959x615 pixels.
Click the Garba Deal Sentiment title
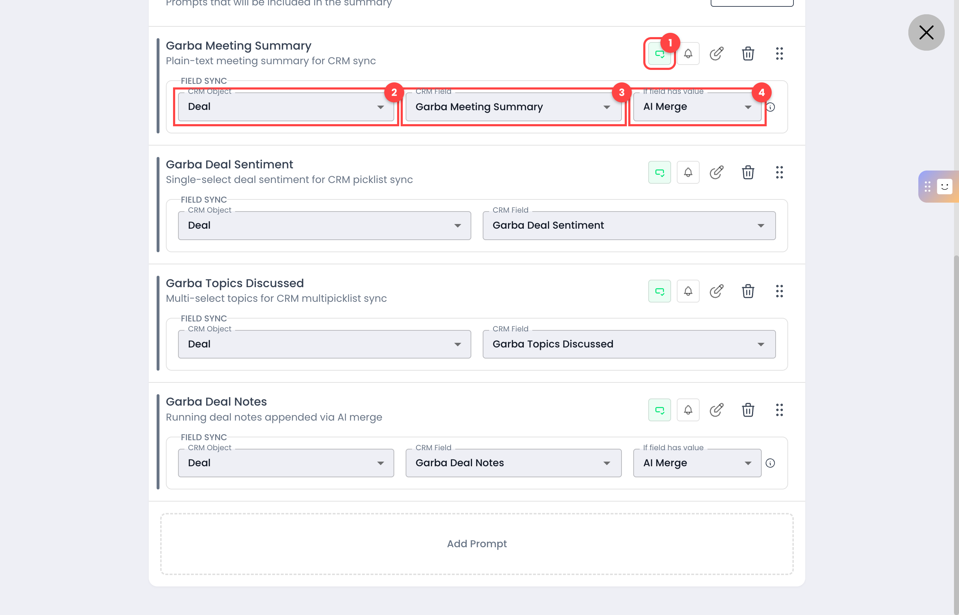click(x=229, y=164)
